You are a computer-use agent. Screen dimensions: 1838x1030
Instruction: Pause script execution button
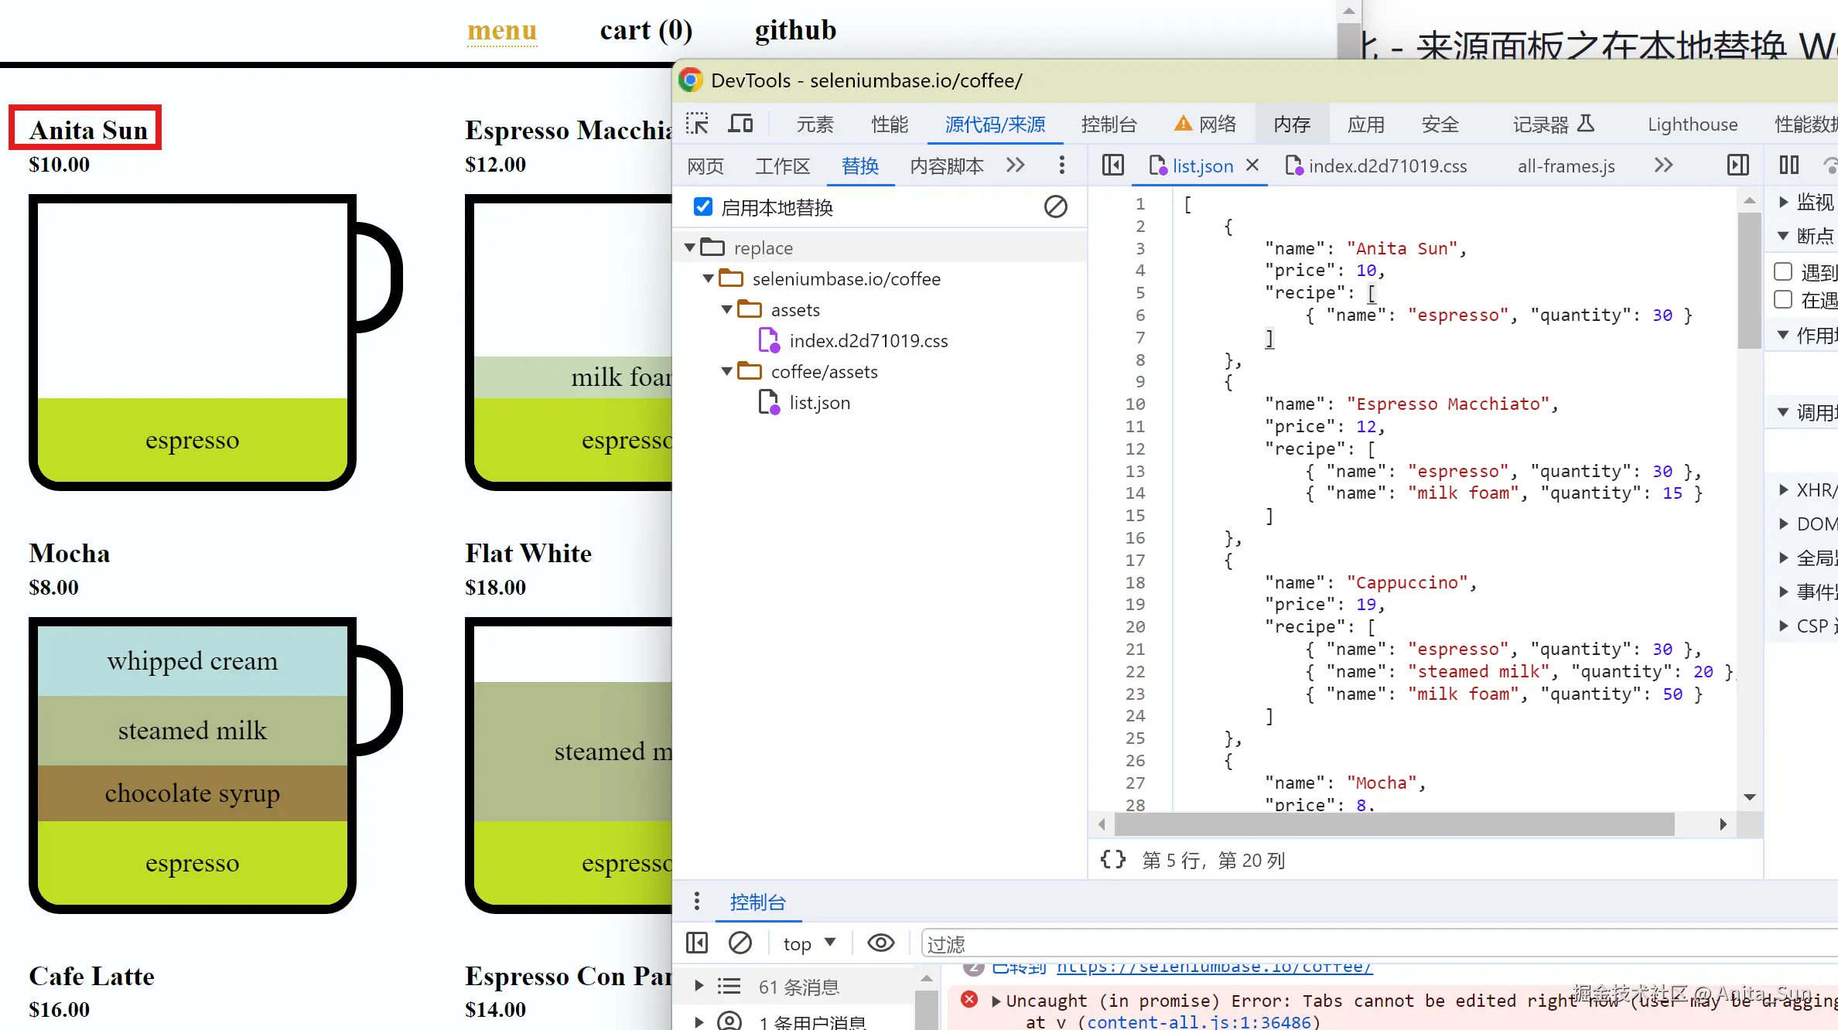tap(1788, 165)
